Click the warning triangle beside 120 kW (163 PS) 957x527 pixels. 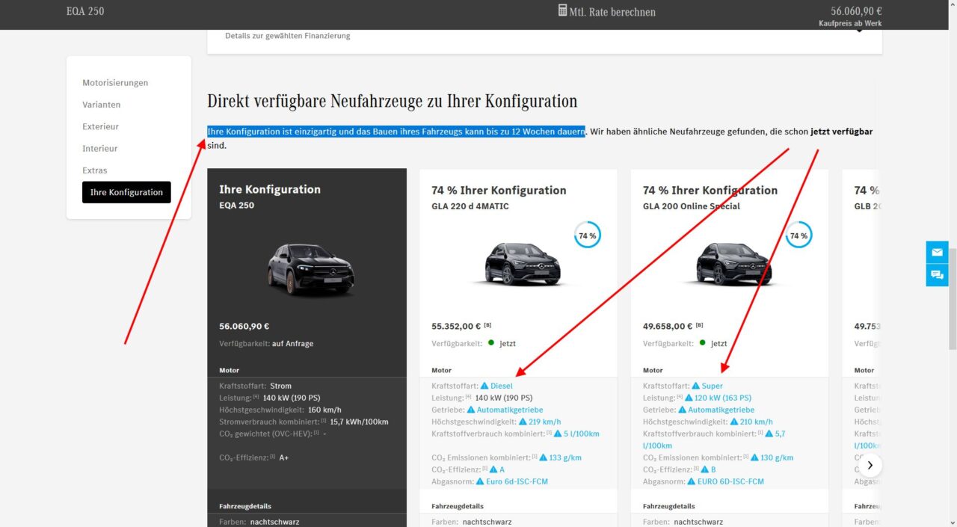689,398
